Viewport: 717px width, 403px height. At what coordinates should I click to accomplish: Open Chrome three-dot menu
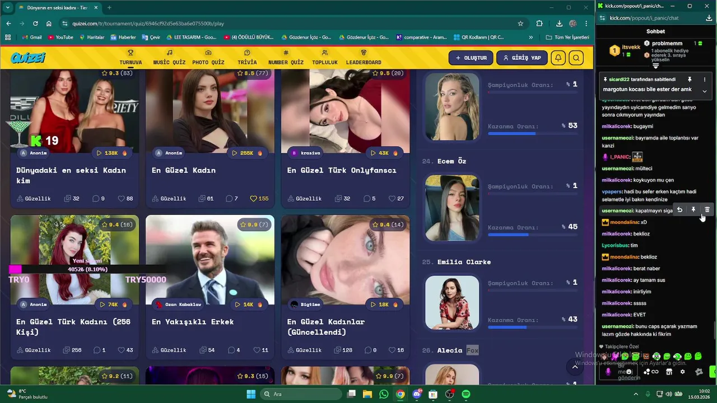(x=586, y=24)
